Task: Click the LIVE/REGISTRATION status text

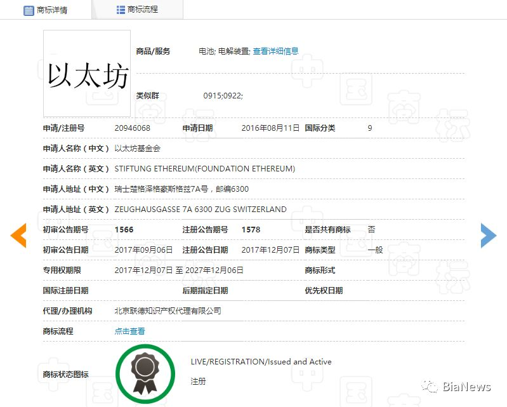Action: click(x=261, y=362)
